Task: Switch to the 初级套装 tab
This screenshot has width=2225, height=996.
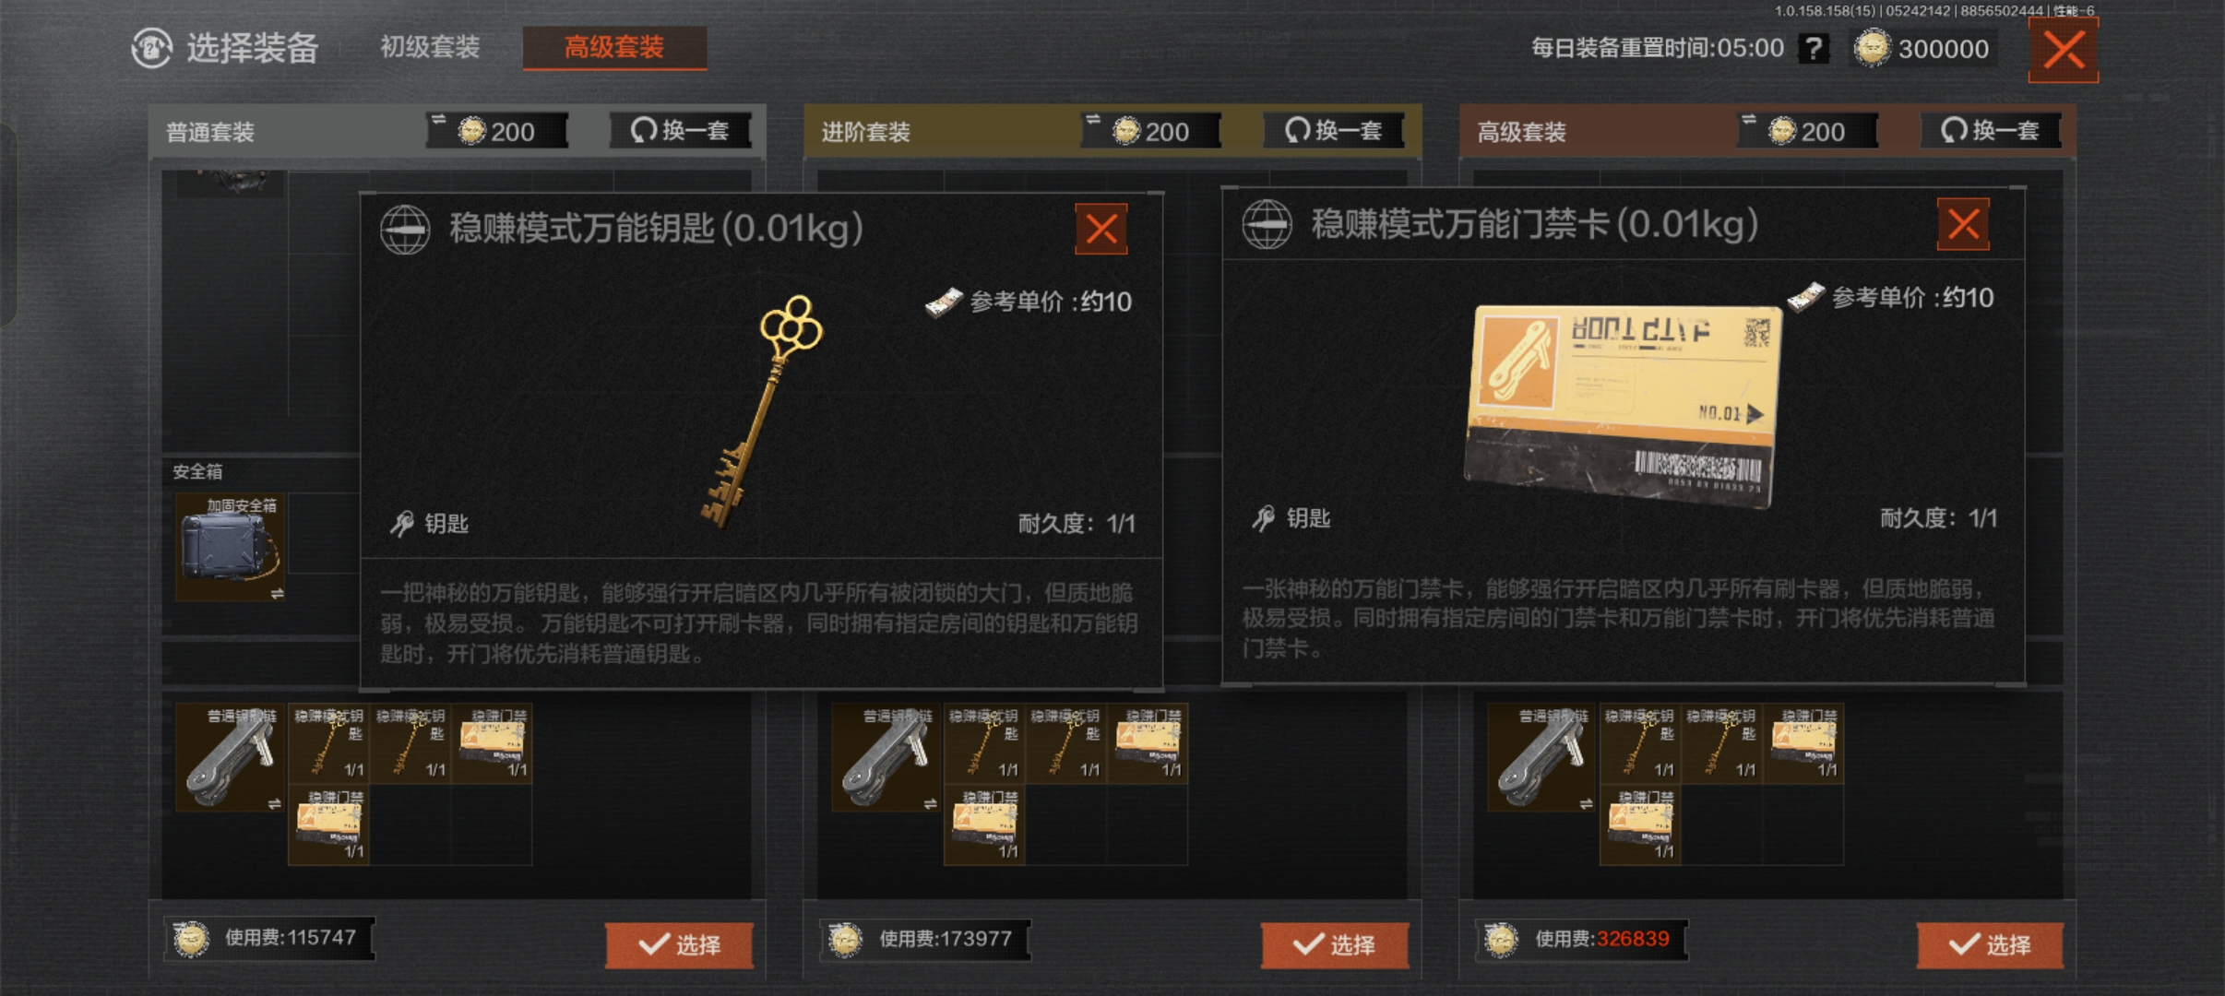Action: [430, 47]
